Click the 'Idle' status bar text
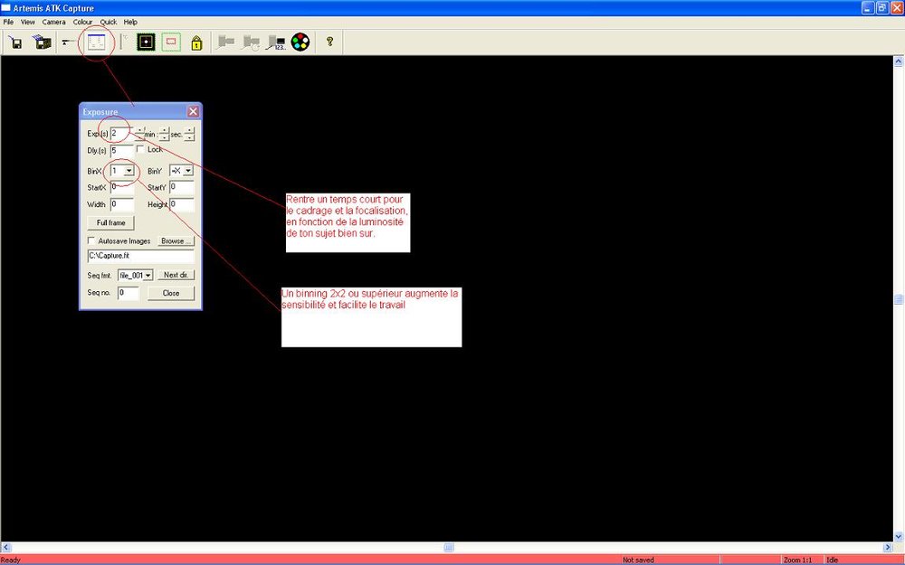 tap(832, 560)
